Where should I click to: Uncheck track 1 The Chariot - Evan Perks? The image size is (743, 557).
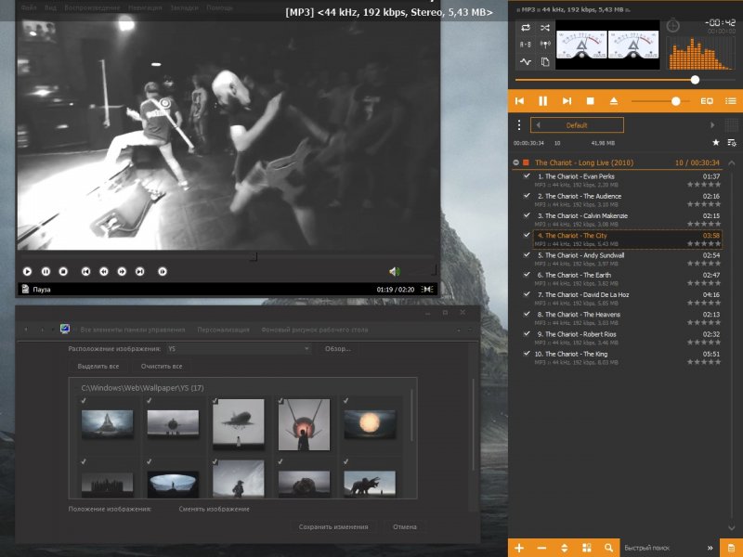tap(527, 175)
